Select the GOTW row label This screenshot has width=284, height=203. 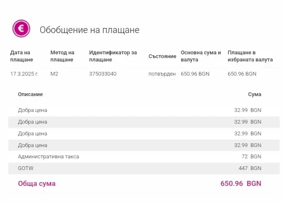(26, 168)
